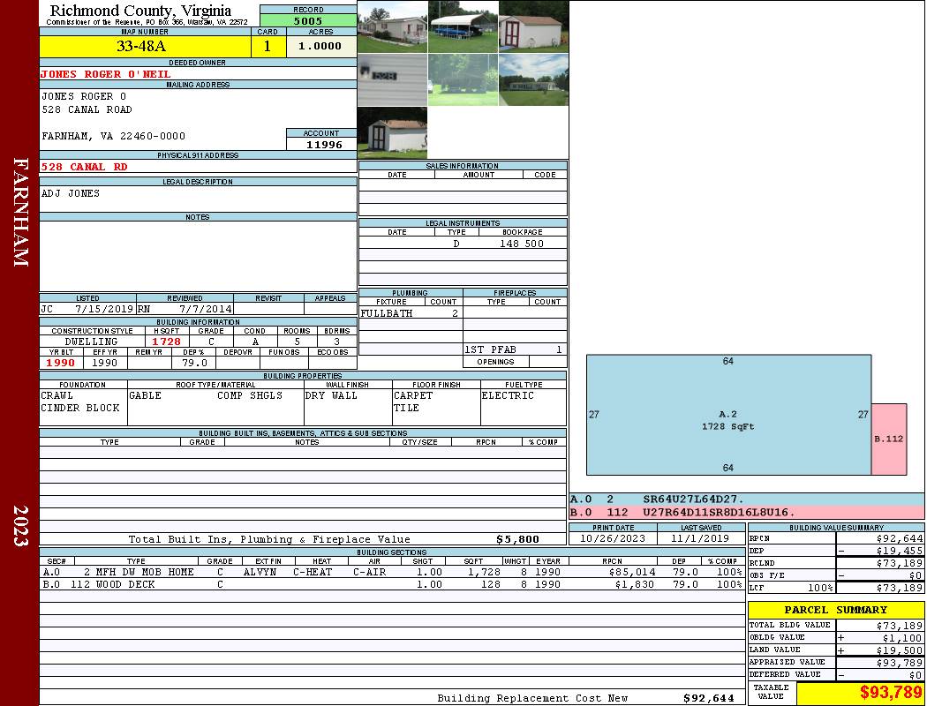Open the carport with blue boat photo
927x706 pixels.
point(463,26)
